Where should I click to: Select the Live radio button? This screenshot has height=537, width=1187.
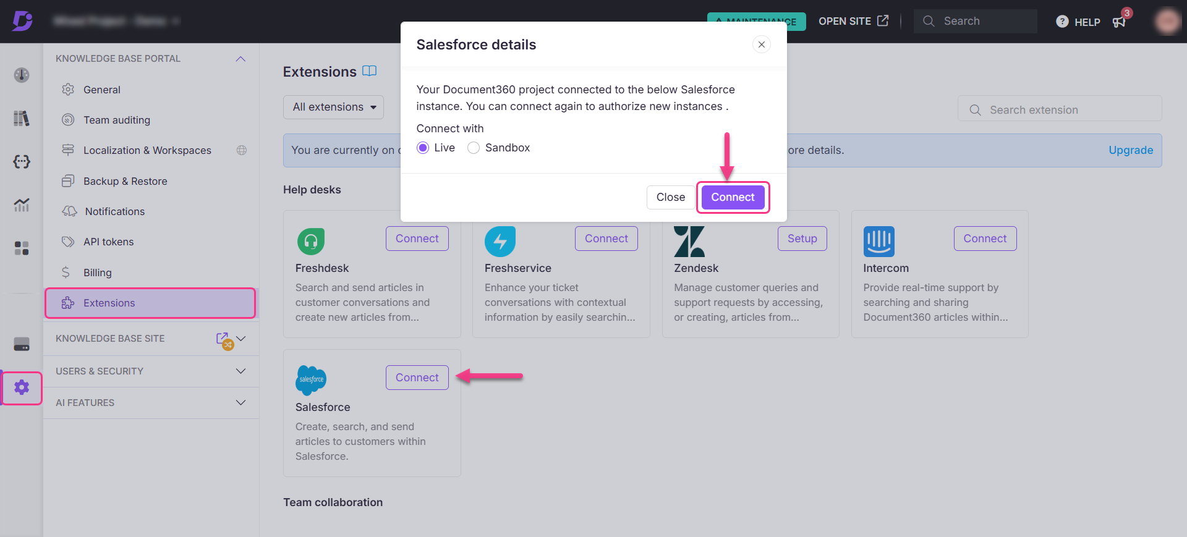coord(423,148)
